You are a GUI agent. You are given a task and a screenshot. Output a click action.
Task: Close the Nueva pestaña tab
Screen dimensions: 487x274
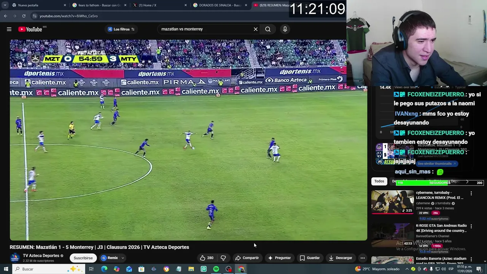[x=65, y=5]
